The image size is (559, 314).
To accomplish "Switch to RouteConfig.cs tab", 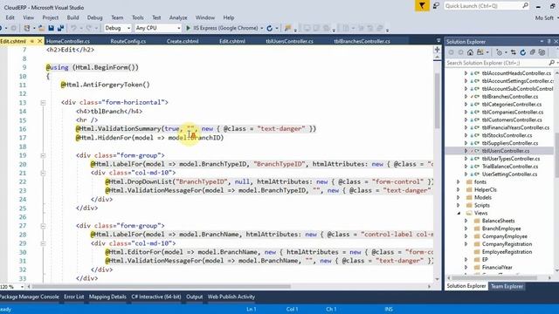I will [128, 41].
